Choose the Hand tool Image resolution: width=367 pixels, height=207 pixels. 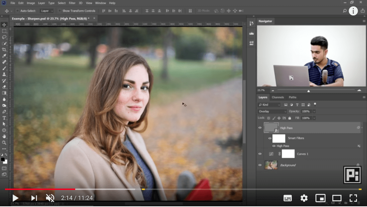pyautogui.click(x=4, y=136)
